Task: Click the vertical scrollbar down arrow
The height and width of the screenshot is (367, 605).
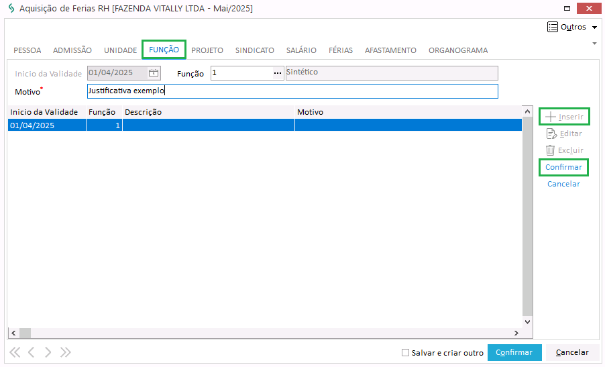Action: (527, 321)
